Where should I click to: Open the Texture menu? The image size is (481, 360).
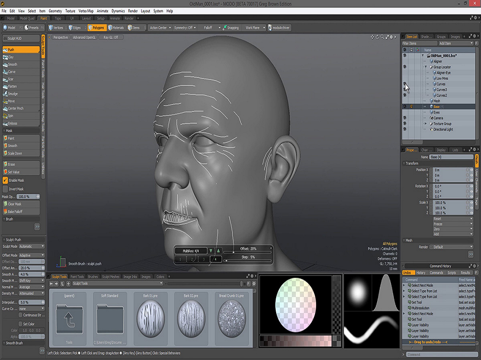pos(70,11)
